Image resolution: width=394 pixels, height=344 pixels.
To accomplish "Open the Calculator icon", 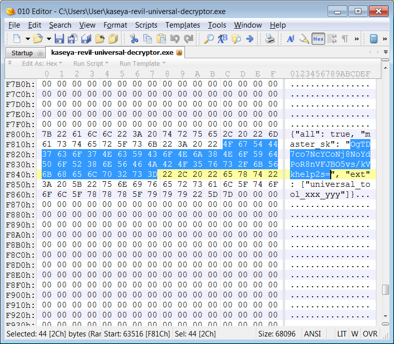I will coord(374,39).
